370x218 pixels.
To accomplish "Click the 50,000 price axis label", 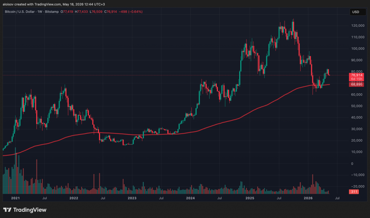I will [357, 106].
